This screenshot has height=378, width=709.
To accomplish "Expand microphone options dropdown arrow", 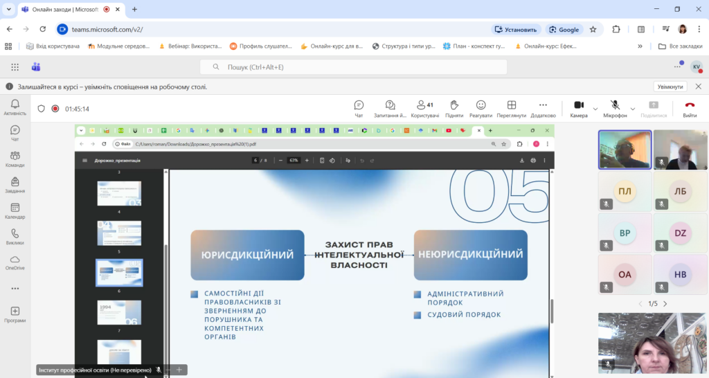I will [x=633, y=109].
